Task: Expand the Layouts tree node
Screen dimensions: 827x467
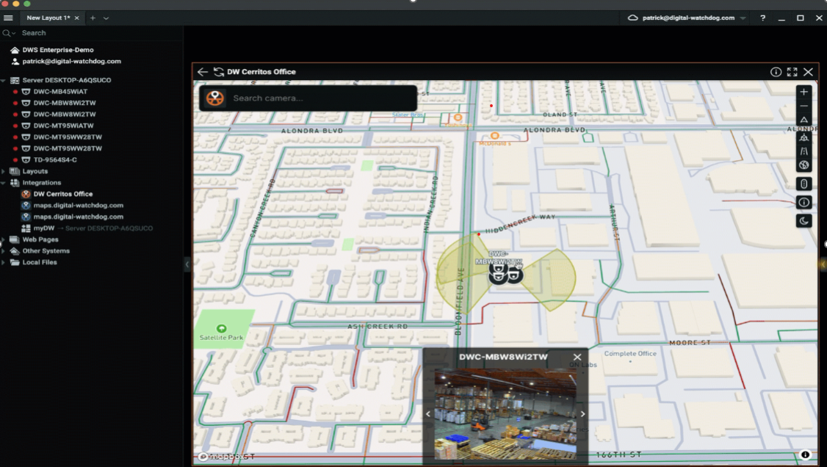Action: [4, 171]
